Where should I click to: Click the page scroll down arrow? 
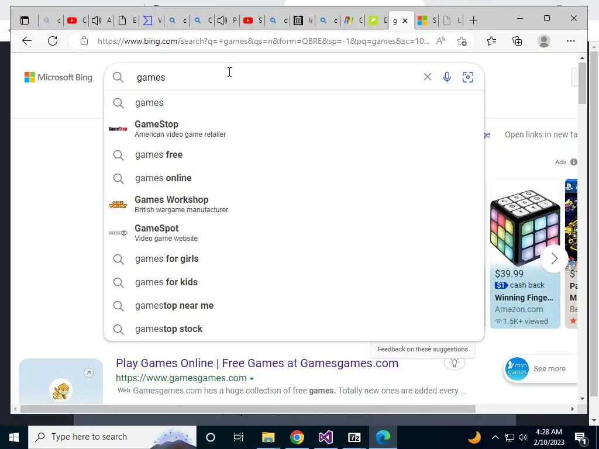point(582,399)
